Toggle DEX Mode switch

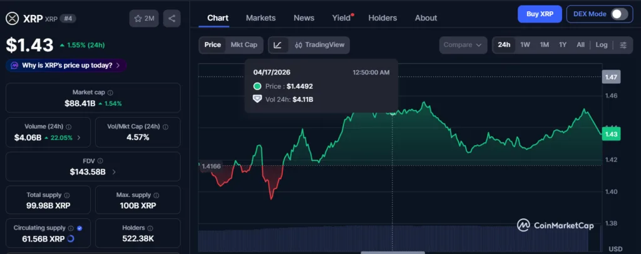pyautogui.click(x=619, y=14)
